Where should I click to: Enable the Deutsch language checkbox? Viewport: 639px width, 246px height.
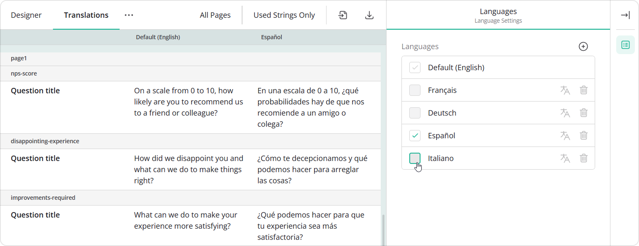(414, 113)
